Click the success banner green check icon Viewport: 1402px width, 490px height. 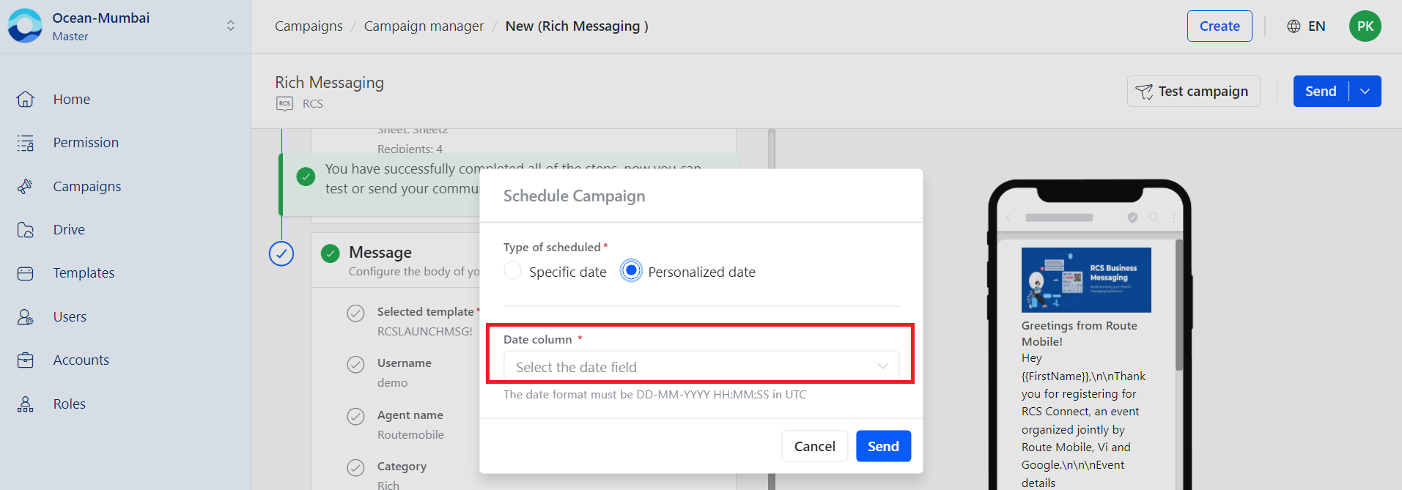click(x=306, y=177)
